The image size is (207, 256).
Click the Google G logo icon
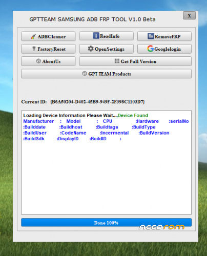pyautogui.click(x=150, y=49)
